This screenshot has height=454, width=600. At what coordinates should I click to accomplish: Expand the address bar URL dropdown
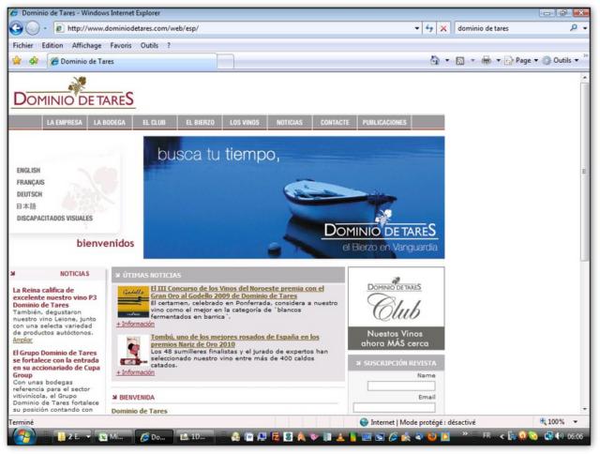pyautogui.click(x=416, y=28)
